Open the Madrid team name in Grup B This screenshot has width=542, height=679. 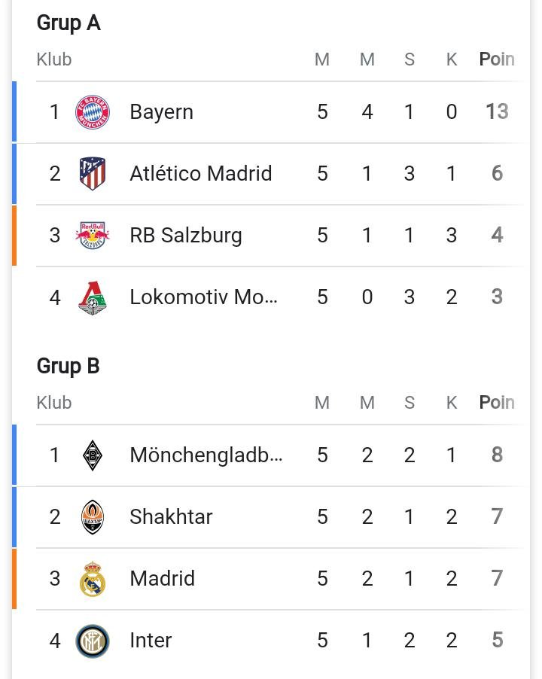pyautogui.click(x=163, y=579)
